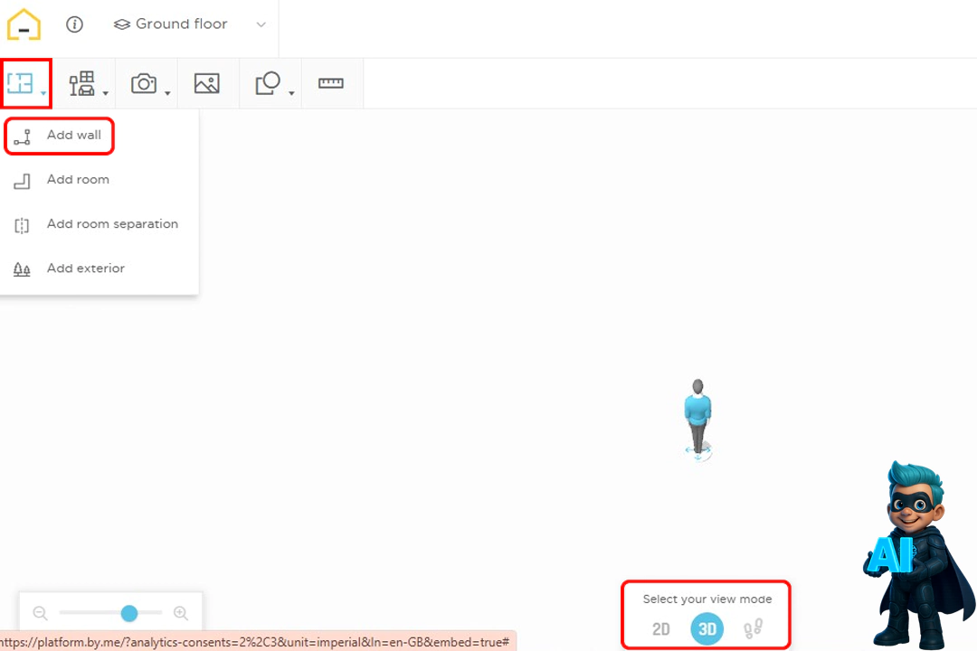The height and width of the screenshot is (651, 977).
Task: Click Add exterior menu entry
Action: click(86, 269)
